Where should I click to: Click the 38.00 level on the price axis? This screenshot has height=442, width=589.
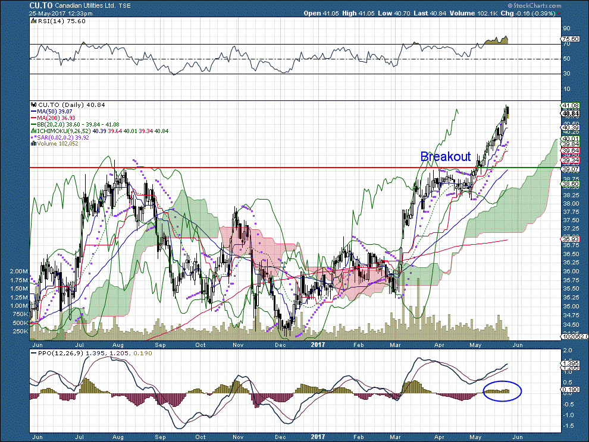571,204
